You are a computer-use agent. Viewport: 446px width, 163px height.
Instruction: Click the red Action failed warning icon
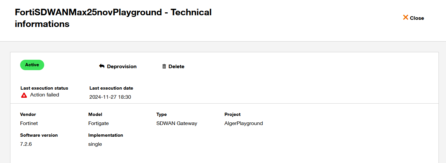click(x=24, y=95)
